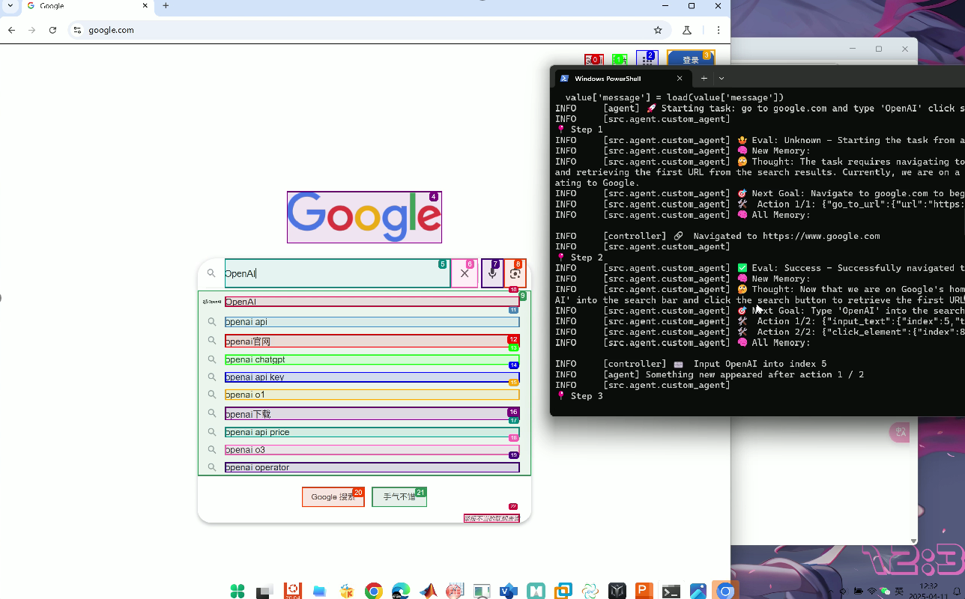Click the 手气不错 lucky button
The width and height of the screenshot is (965, 599).
(399, 497)
